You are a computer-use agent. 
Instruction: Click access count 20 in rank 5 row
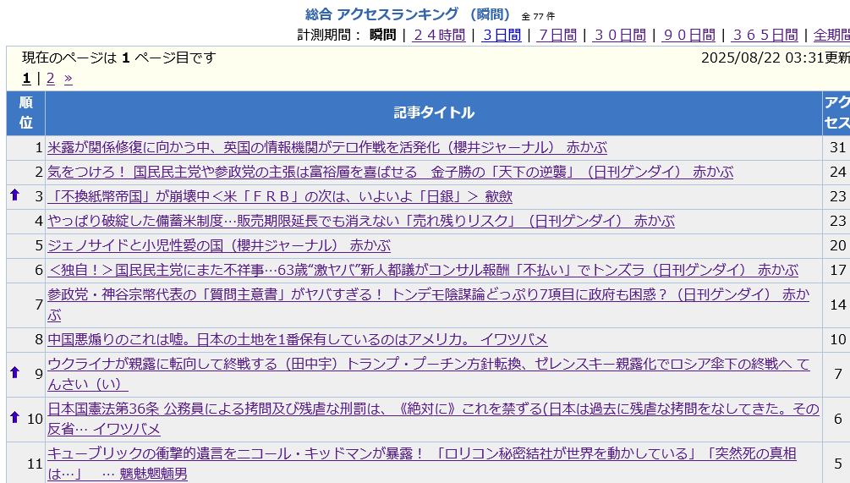(837, 245)
